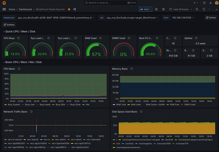Viewport: 219px width, 152px height.
Task: Show Memory Basic panel info icon
Action: 132,69
